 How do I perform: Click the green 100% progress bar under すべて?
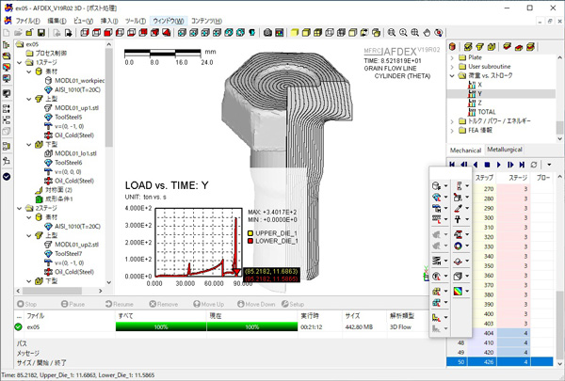pos(161,327)
